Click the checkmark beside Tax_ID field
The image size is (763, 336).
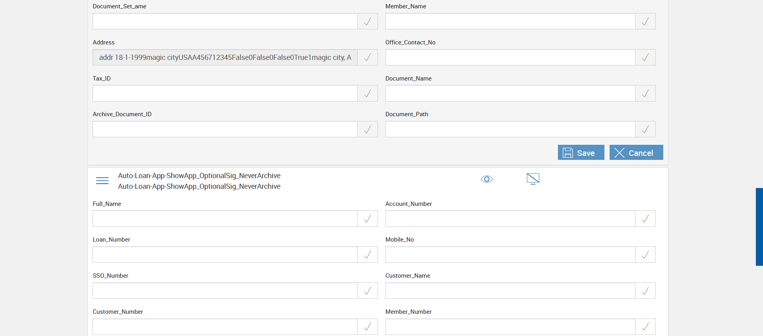click(x=367, y=94)
